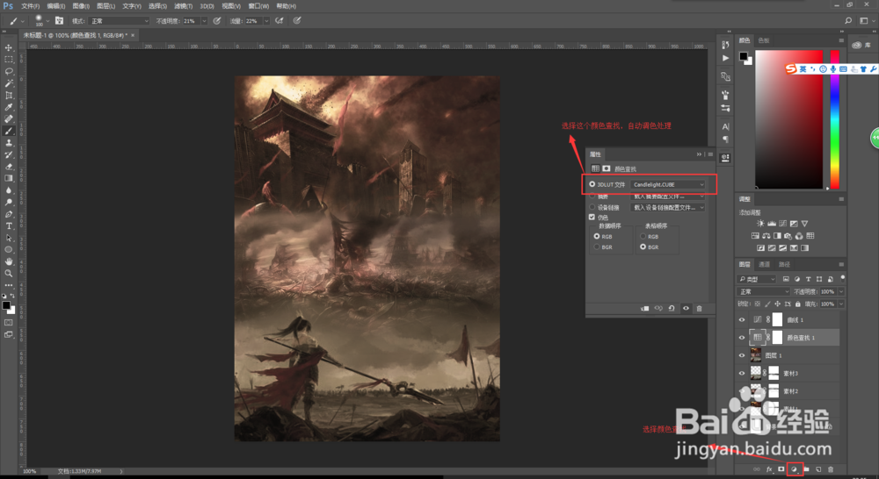
Task: Choose RGB under 表格顺序
Action: point(643,236)
